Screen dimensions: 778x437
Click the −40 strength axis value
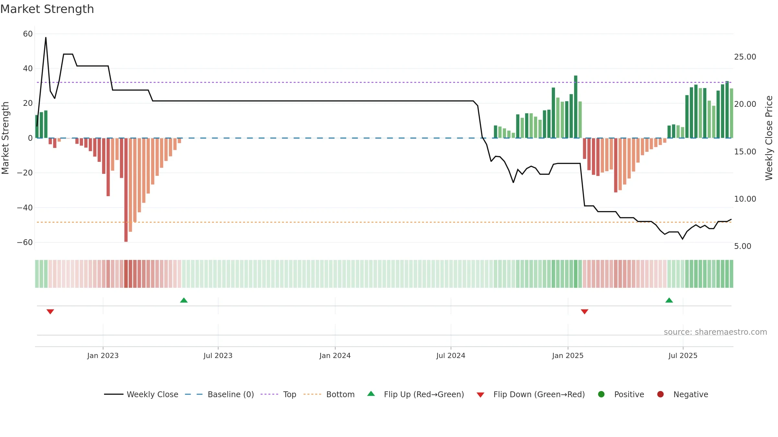point(25,208)
